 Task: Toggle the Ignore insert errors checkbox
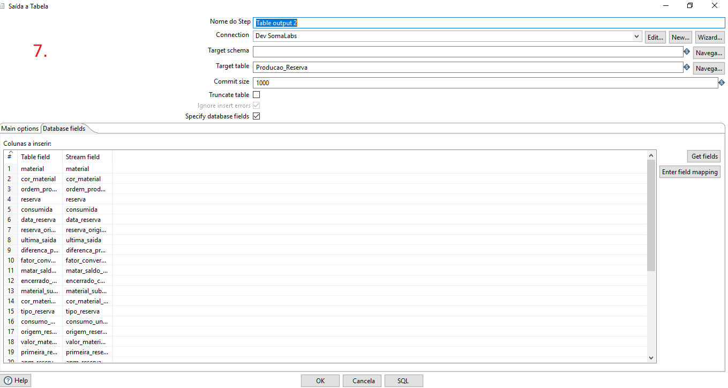pos(256,105)
